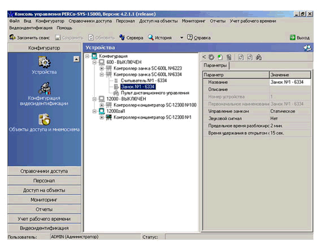Open the Файл menu

pyautogui.click(x=14, y=21)
